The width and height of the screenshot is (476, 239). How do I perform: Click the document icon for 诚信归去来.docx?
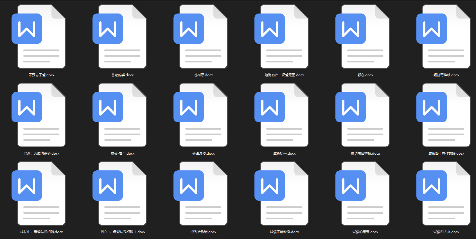[x=443, y=193]
